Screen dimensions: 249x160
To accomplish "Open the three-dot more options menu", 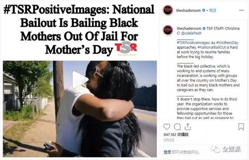I will pyautogui.click(x=241, y=10).
